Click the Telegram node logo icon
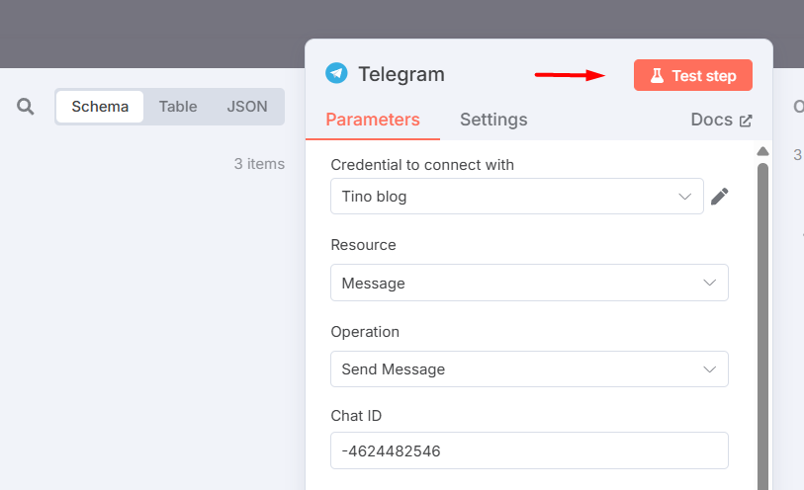The width and height of the screenshot is (804, 490). pos(336,73)
